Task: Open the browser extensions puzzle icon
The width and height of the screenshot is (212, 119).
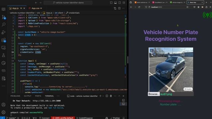Action: pos(206,7)
